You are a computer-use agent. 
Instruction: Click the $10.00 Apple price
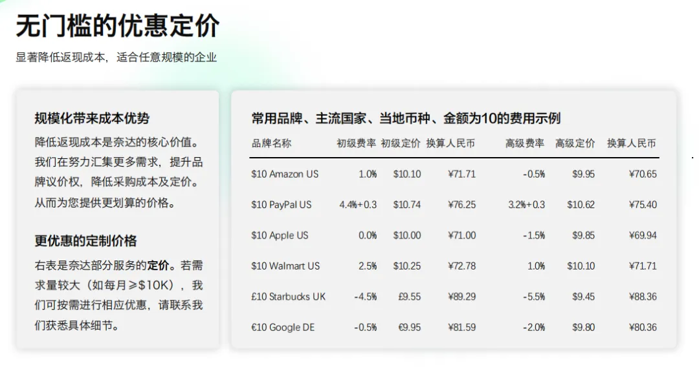[x=407, y=236]
